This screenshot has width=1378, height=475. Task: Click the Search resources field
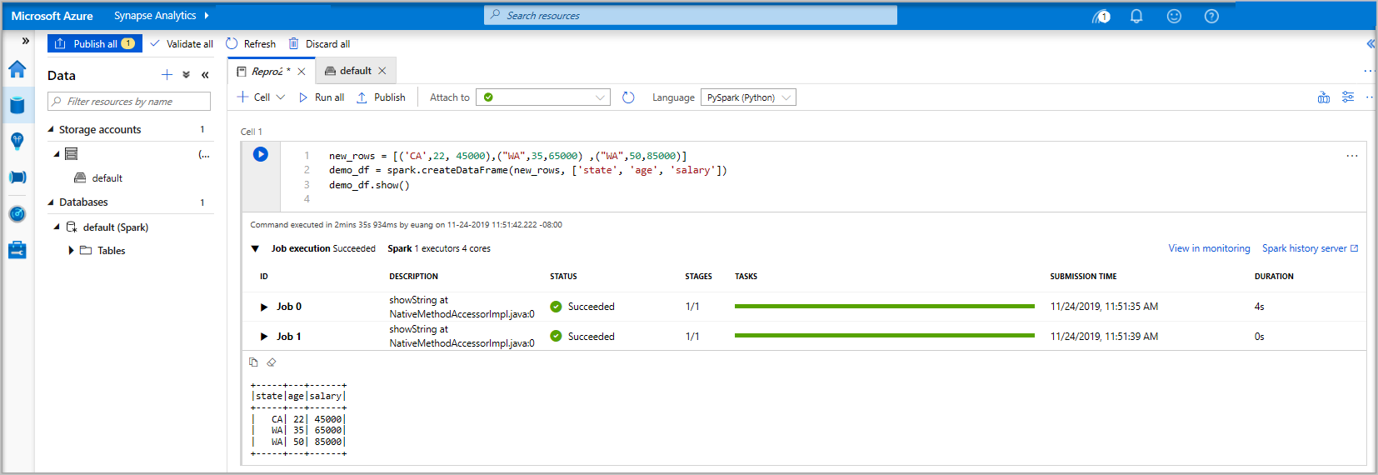pos(690,15)
